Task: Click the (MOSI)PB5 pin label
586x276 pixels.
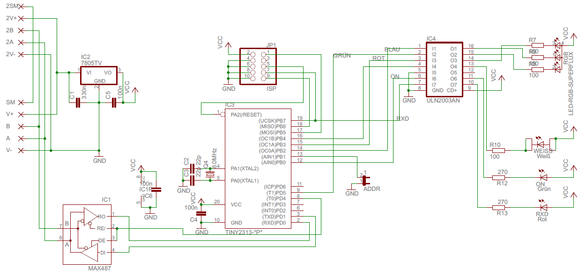Action: click(272, 133)
